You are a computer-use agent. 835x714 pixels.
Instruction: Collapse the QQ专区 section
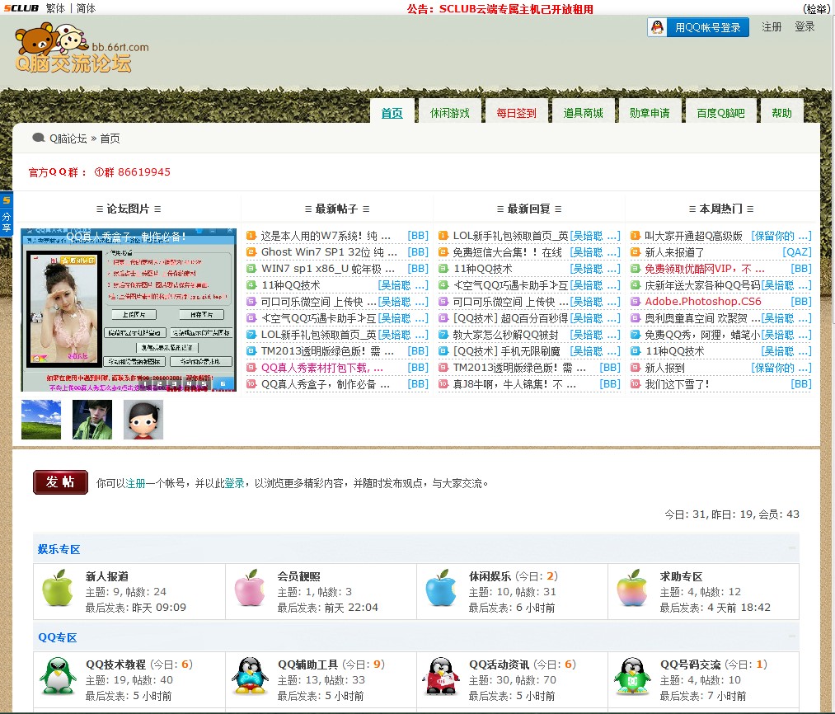pyautogui.click(x=792, y=636)
